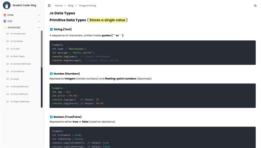The height and width of the screenshot is (148, 261).
Task: Click the Js Data Types heading
Action: (62, 13)
